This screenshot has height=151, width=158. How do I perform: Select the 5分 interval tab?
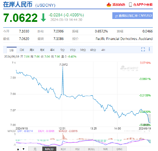[62, 50]
